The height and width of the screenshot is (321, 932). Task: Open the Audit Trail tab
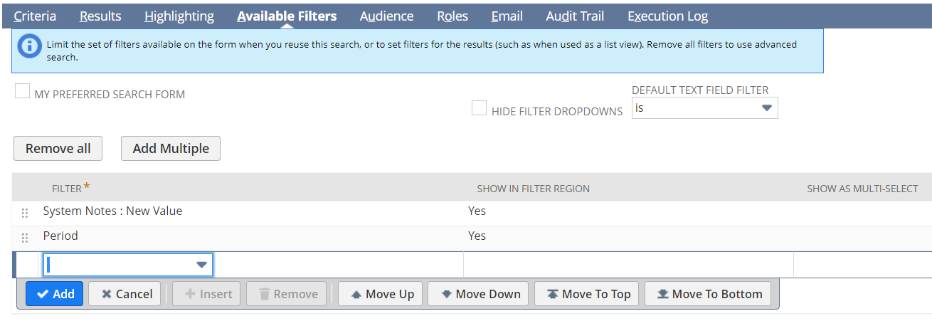tap(576, 16)
